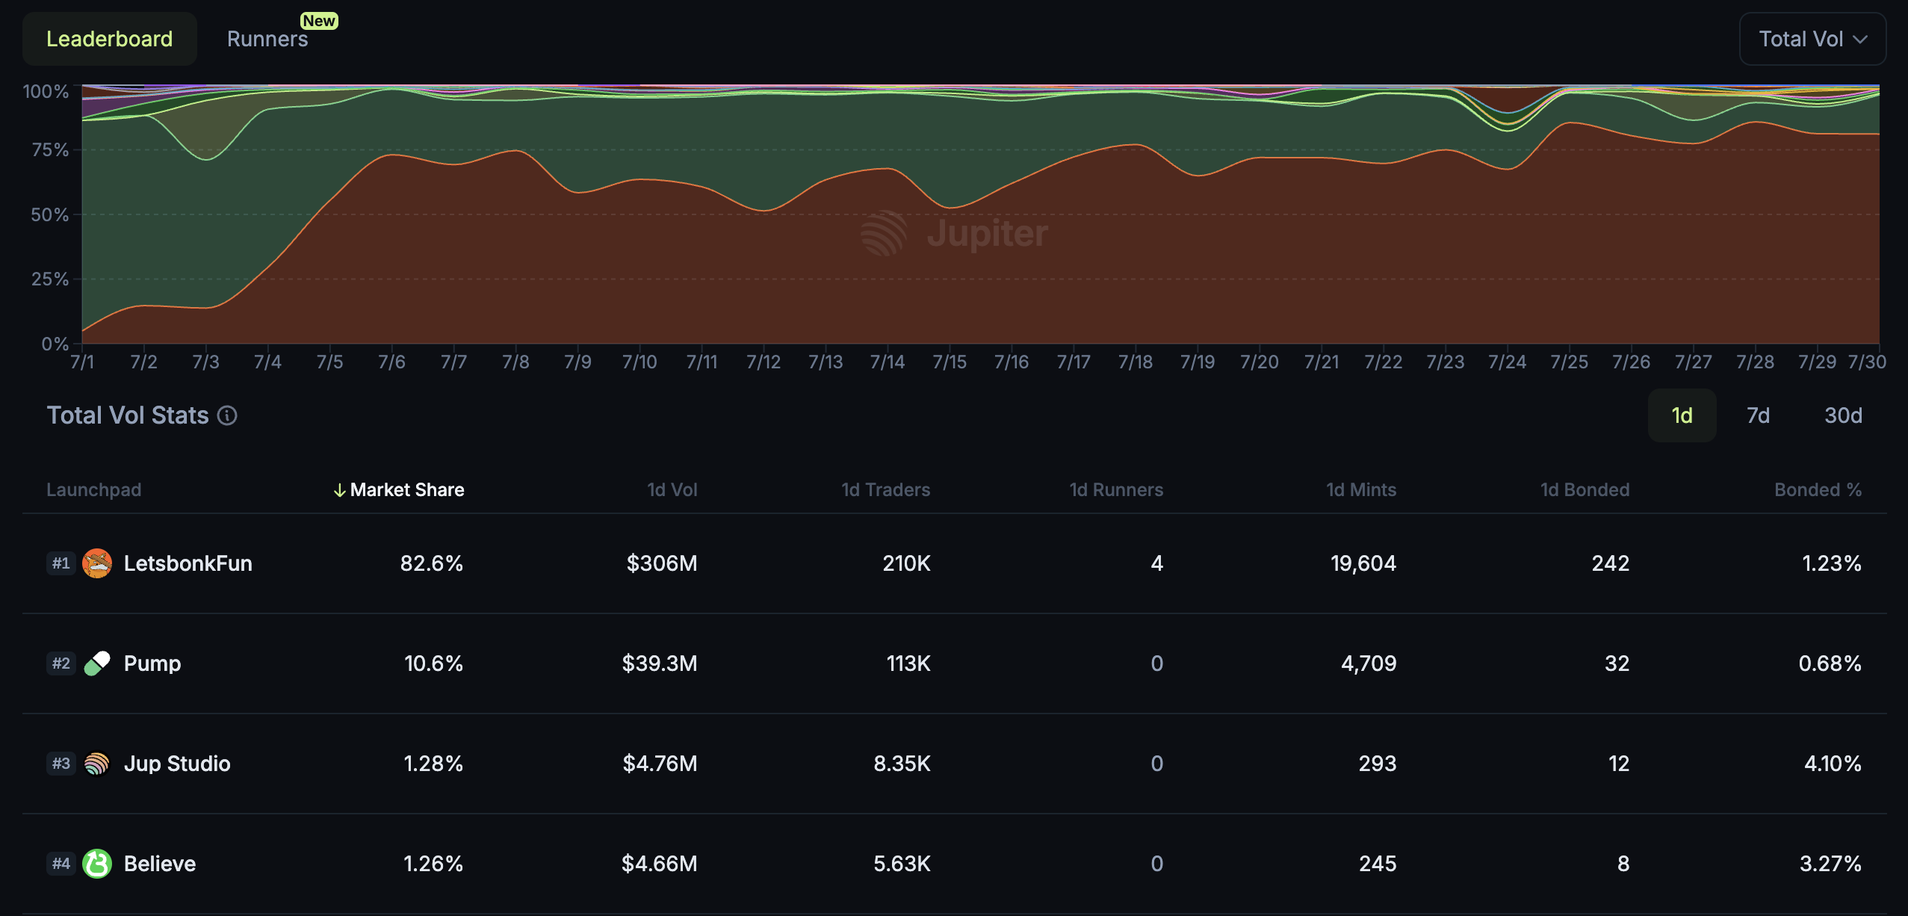Click the info icon beside Total Vol Stats
1908x916 pixels.
pyautogui.click(x=226, y=416)
